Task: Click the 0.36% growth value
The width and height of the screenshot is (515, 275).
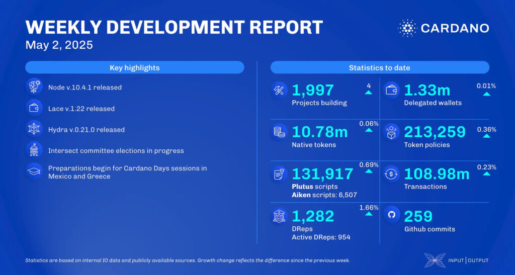Action: coord(486,130)
